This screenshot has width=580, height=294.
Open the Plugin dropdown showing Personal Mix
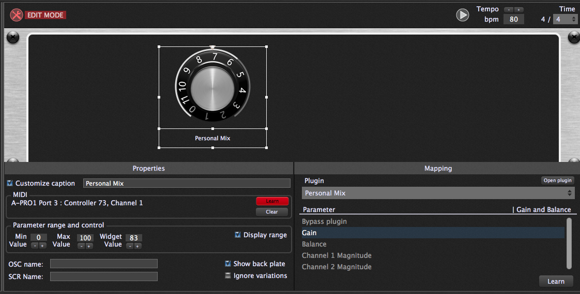click(438, 193)
